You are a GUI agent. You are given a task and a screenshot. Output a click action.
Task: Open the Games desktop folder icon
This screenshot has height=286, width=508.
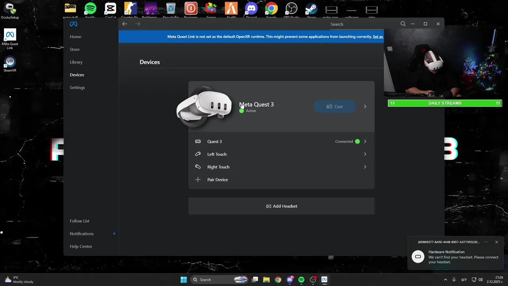[x=211, y=10]
